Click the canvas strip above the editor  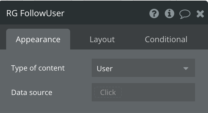[104, 0]
